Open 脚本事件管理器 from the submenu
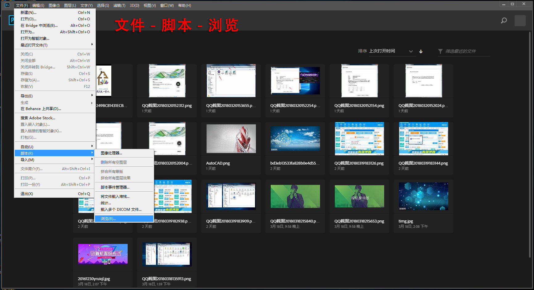Viewport: 534px width, 290px height. [x=114, y=187]
